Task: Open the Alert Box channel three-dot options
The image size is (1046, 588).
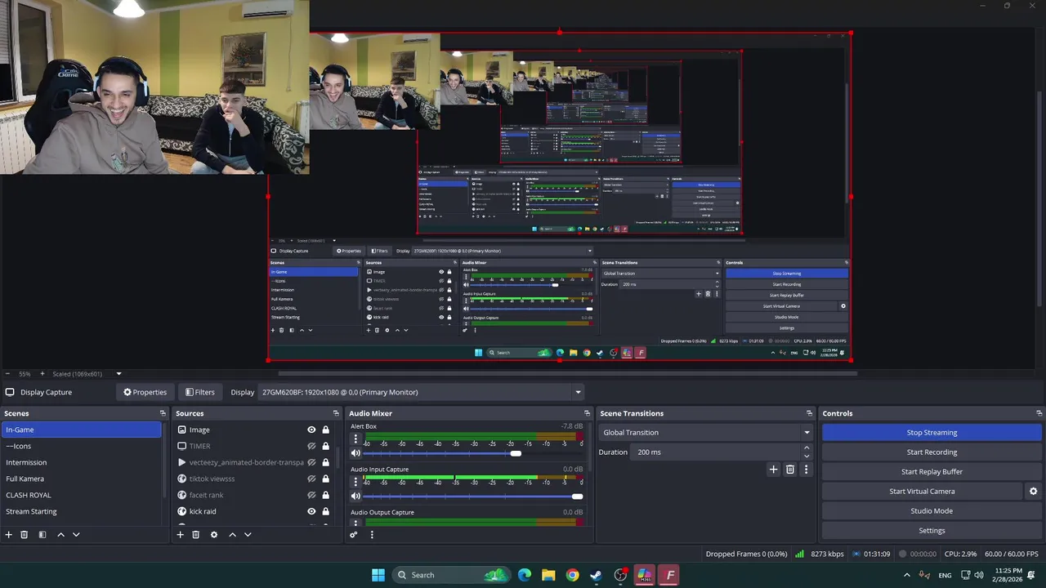Action: pos(355,439)
